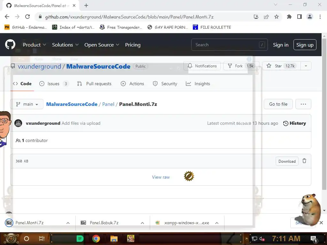327x245 pixels.
Task: Click the Sign up button
Action: click(305, 45)
